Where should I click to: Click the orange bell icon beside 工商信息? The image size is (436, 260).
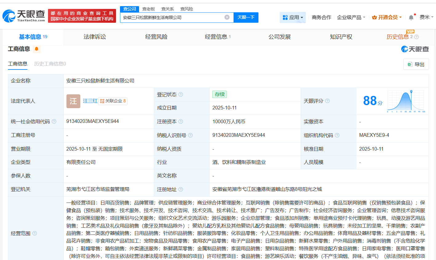tap(37, 49)
